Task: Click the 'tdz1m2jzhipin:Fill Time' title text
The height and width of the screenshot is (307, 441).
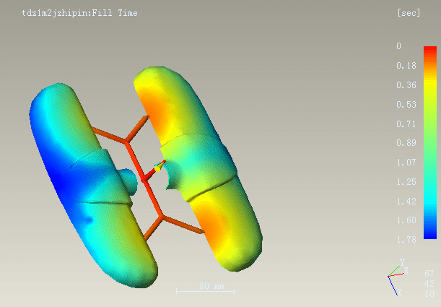Action: 79,13
